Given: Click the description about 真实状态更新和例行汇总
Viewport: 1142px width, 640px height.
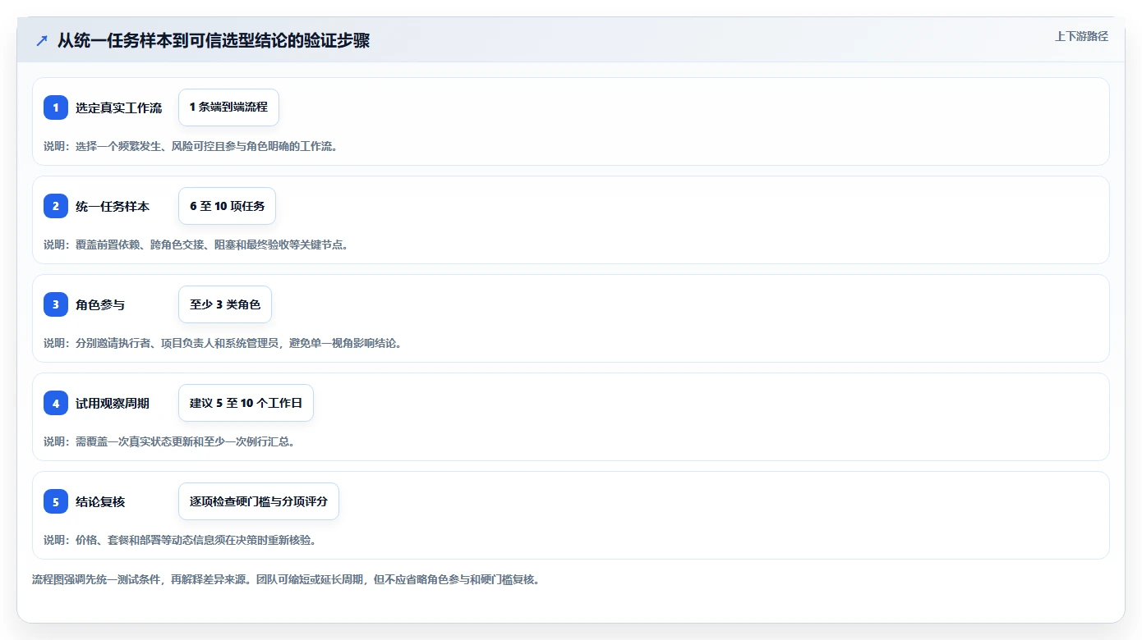Looking at the screenshot, I should pyautogui.click(x=169, y=441).
